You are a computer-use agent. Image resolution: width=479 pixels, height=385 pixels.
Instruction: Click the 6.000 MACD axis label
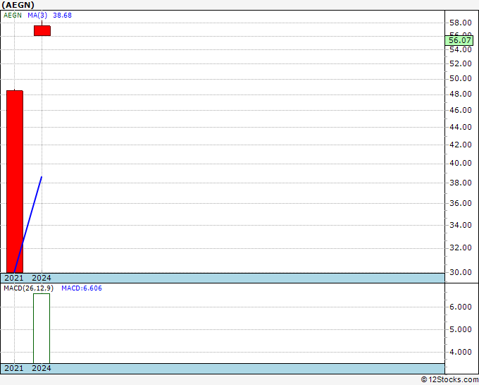coord(461,307)
